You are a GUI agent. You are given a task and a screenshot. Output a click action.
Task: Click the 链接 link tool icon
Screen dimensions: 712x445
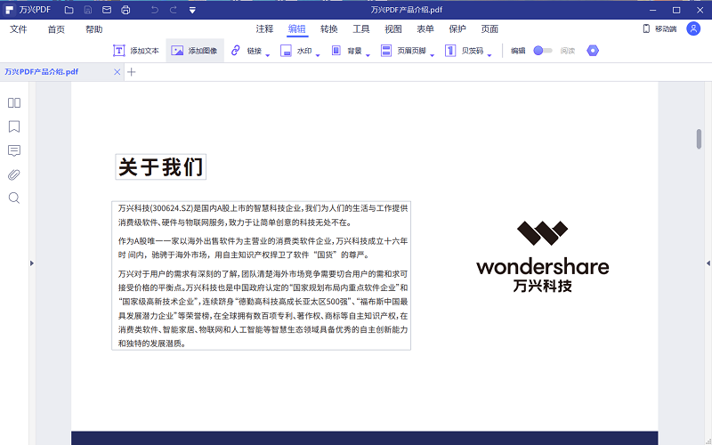(x=235, y=51)
